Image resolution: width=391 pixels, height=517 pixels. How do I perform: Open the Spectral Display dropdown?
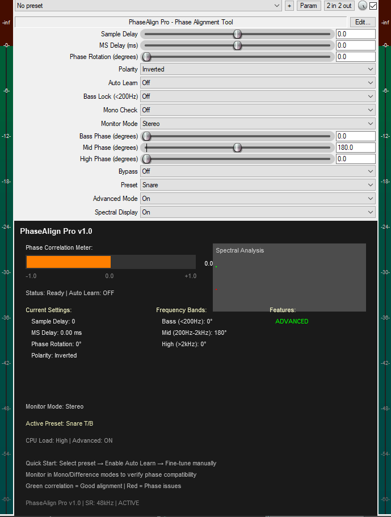click(x=258, y=212)
